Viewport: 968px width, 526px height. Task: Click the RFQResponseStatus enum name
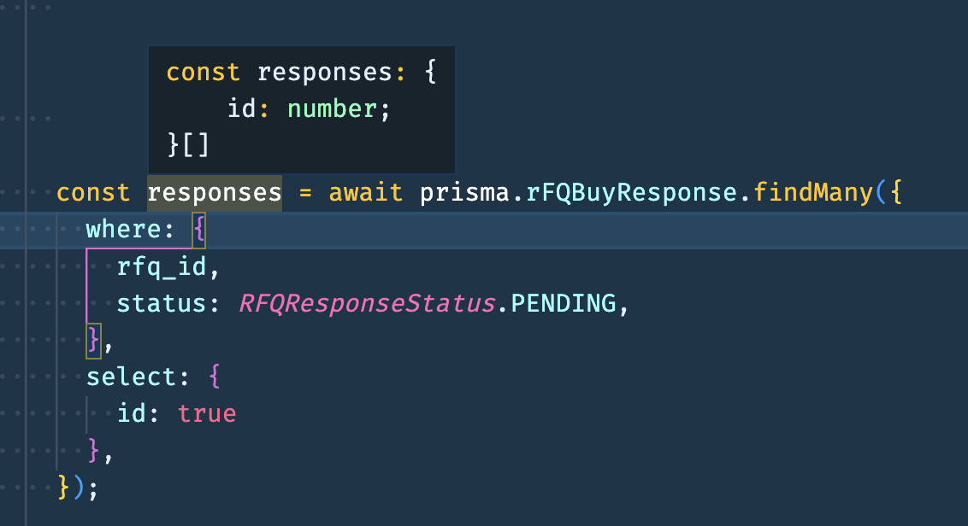coord(366,303)
